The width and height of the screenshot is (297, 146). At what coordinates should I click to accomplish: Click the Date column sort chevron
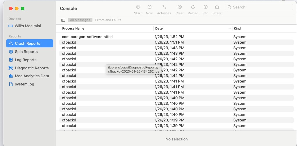[230, 29]
